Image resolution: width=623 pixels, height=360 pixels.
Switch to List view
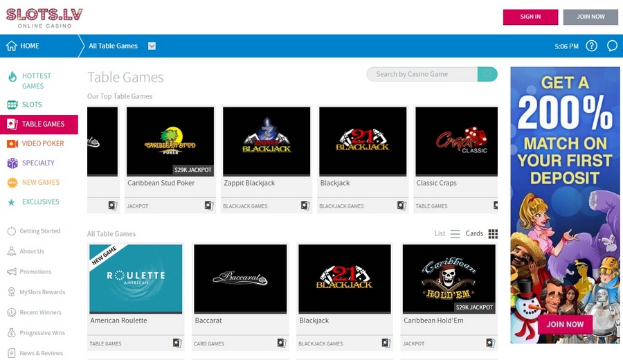[x=447, y=233]
